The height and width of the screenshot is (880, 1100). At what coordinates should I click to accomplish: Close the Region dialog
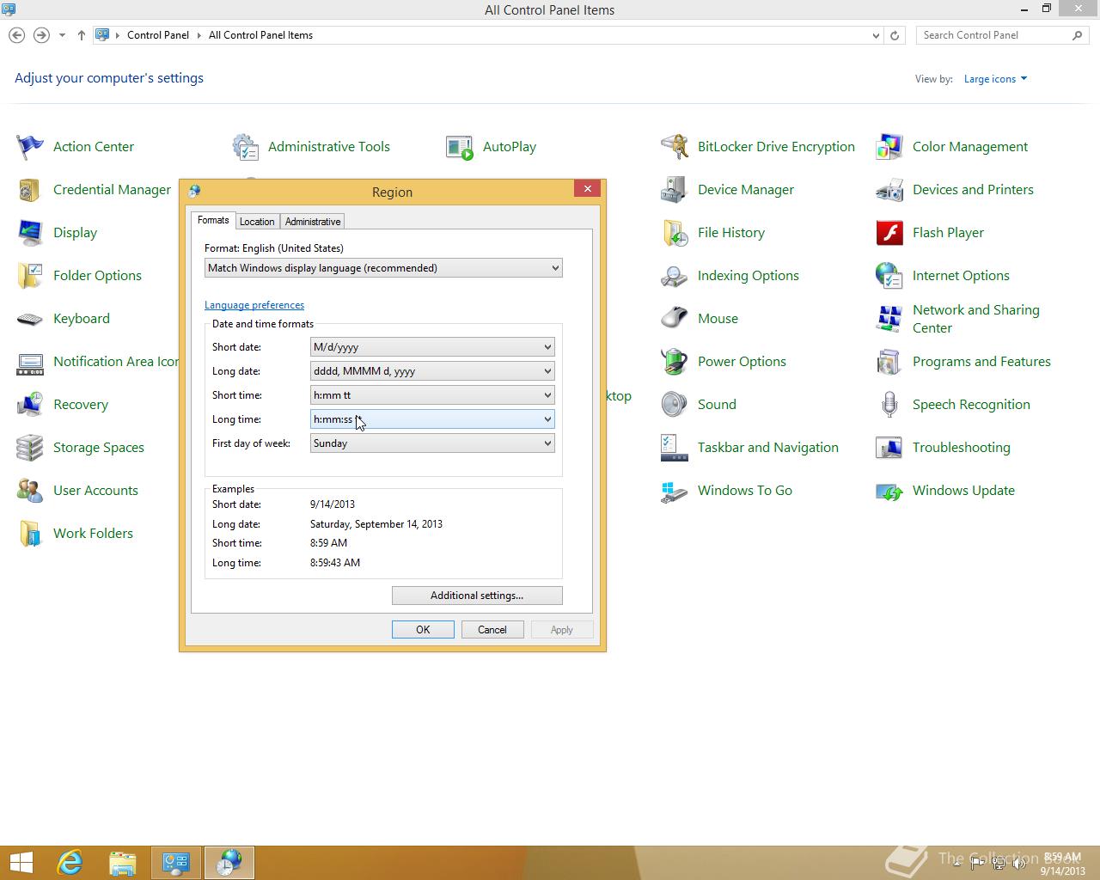point(587,189)
